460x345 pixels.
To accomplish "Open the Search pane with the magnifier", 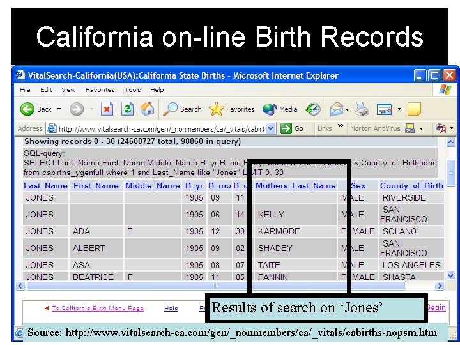I will [x=183, y=109].
